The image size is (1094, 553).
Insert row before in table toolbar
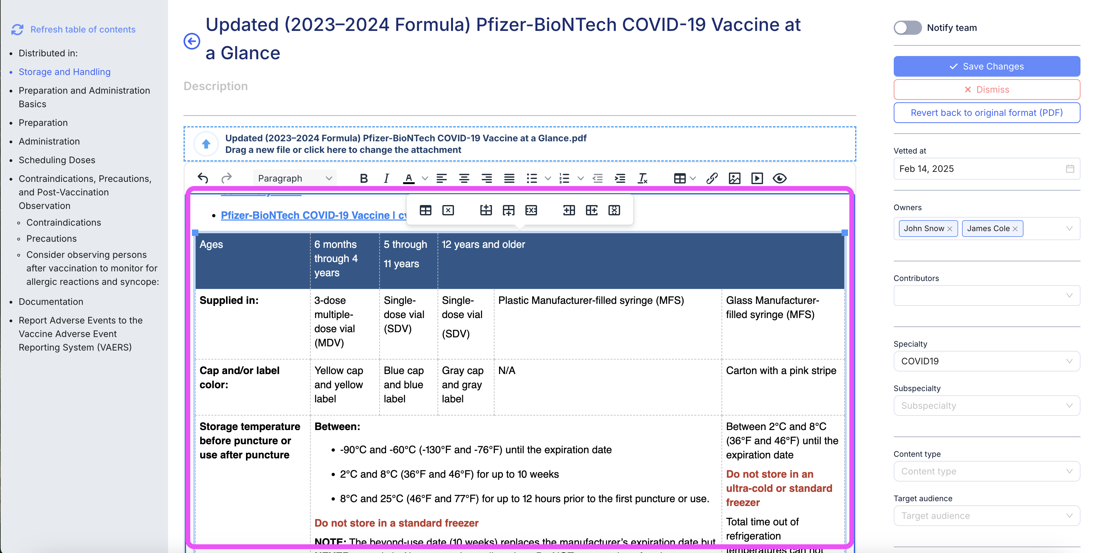coord(486,210)
